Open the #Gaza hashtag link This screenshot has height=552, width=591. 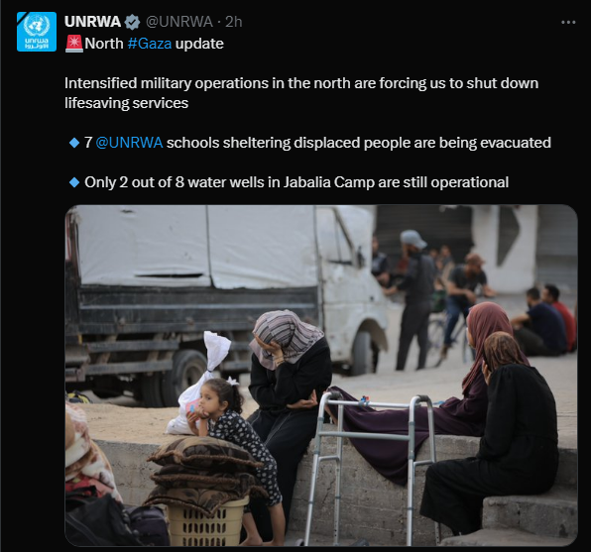[x=150, y=44]
